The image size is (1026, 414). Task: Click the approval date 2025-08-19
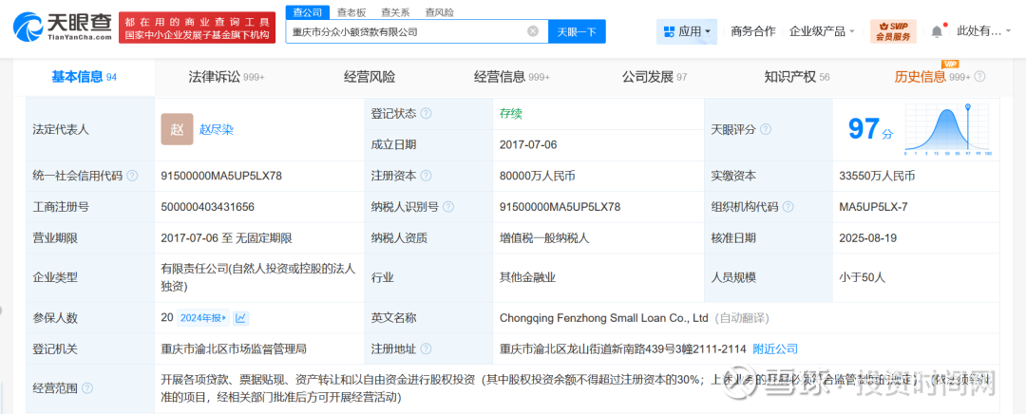click(869, 238)
